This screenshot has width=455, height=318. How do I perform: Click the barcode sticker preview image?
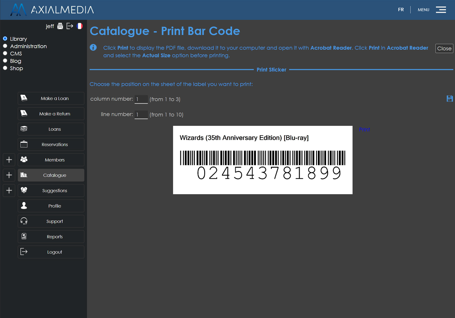point(262,160)
